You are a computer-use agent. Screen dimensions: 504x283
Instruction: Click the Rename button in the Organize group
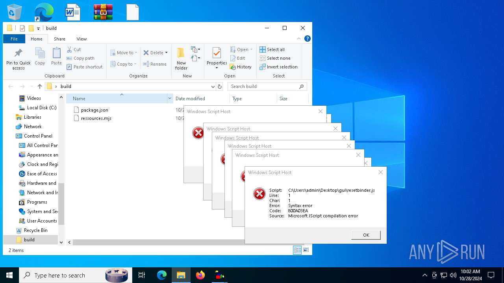155,64
